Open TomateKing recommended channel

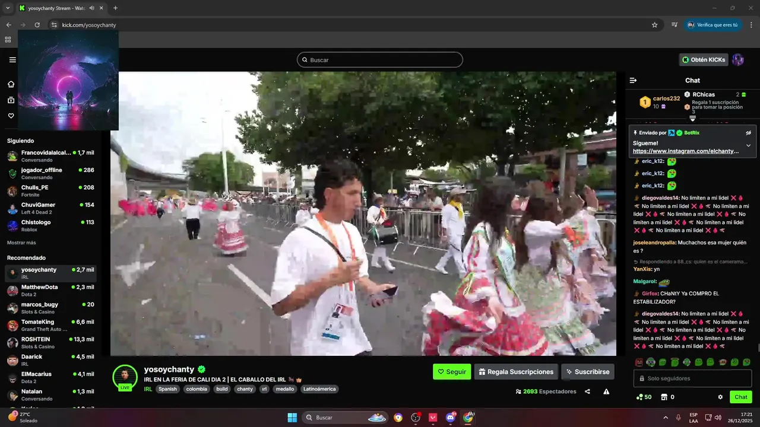[50, 326]
